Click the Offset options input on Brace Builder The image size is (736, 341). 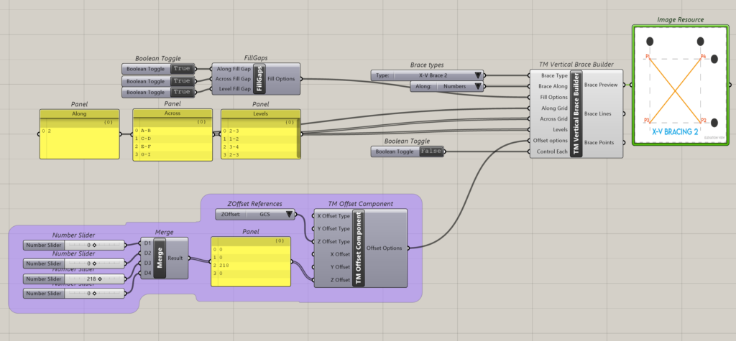[548, 141]
